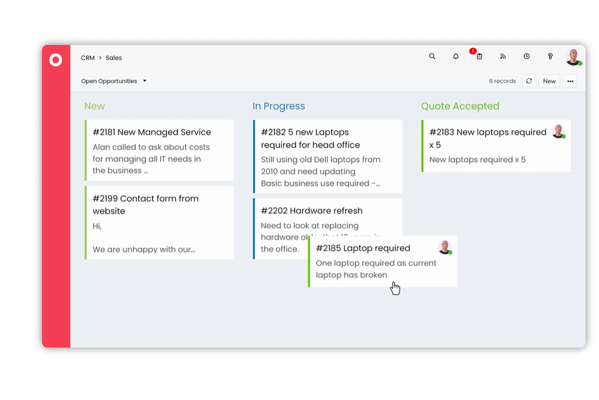Select the #2199 Contact form from website card

click(159, 223)
